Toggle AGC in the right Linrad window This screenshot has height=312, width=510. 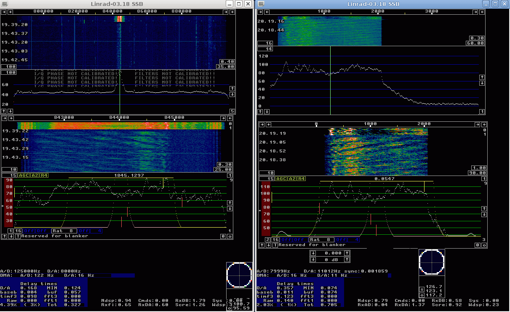click(x=280, y=178)
